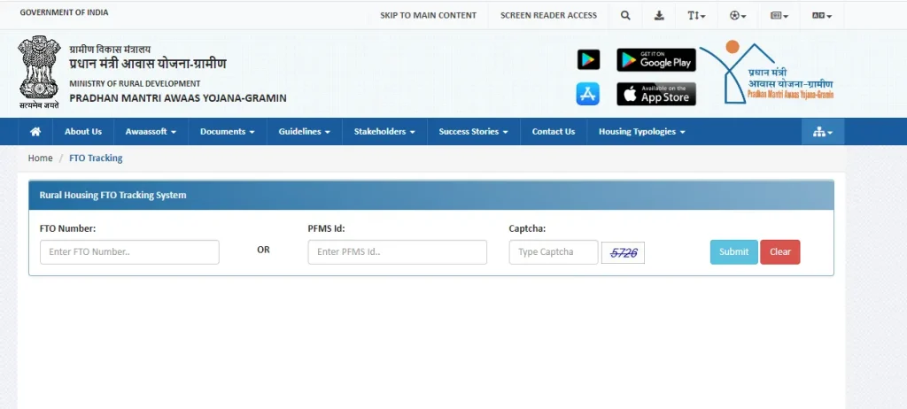Click the FTO Tracking breadcrumb
Image resolution: width=907 pixels, height=409 pixels.
tap(96, 158)
